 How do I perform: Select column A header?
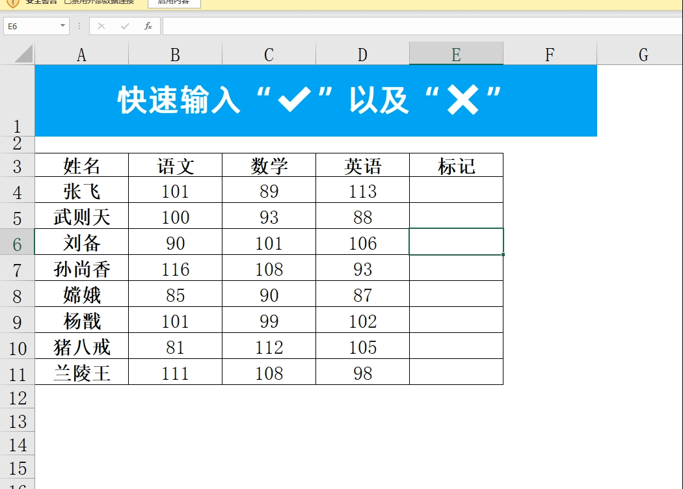click(81, 53)
